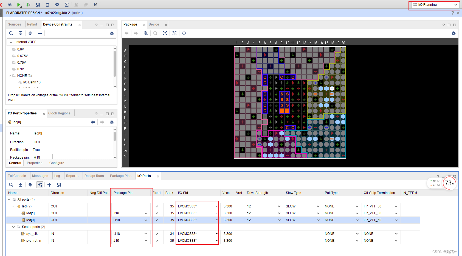
Task: Click the green Run play icon in top toolbar
Action: coord(19,5)
